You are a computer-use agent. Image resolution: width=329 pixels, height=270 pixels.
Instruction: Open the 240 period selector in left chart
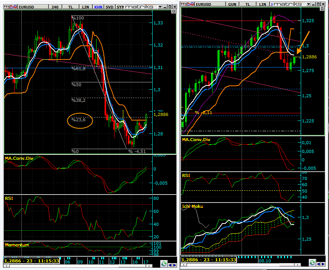[55, 7]
